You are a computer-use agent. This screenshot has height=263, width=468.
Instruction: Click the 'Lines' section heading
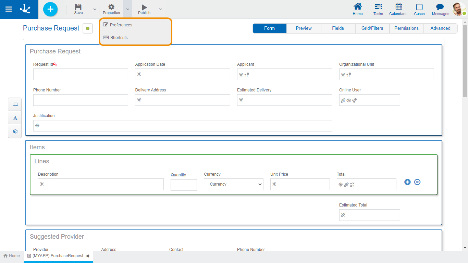coord(42,161)
